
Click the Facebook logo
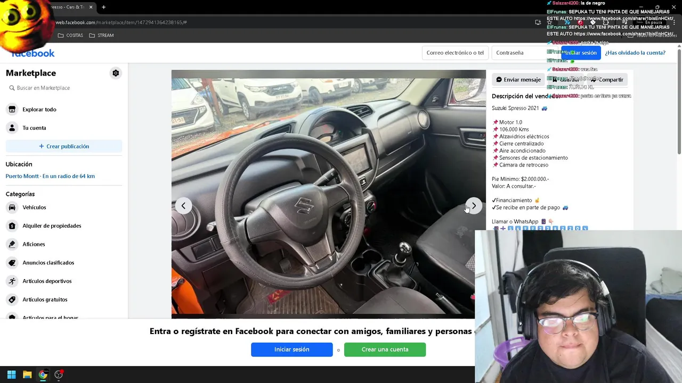click(33, 53)
